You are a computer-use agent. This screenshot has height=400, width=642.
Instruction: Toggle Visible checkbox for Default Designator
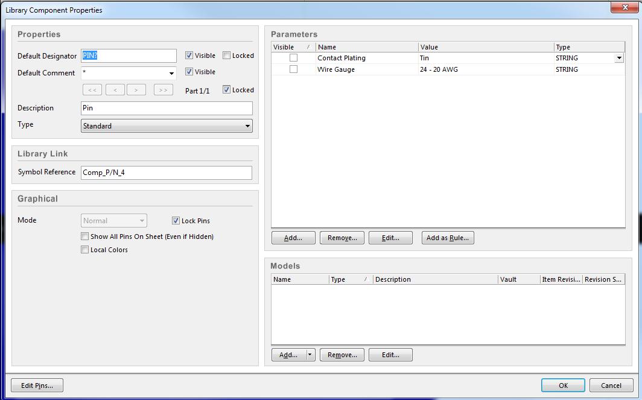[x=189, y=56]
